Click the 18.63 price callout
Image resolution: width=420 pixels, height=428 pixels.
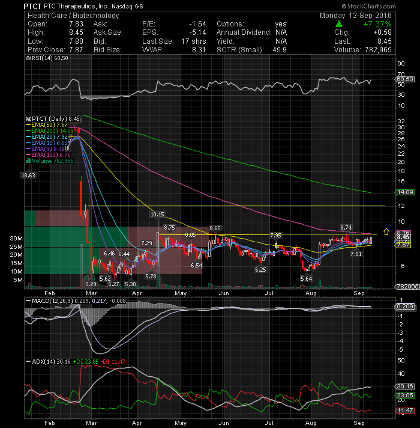tap(28, 176)
